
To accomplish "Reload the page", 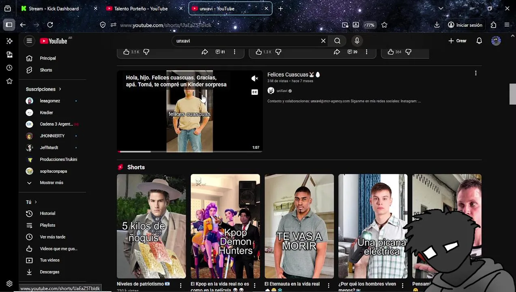I will point(50,25).
